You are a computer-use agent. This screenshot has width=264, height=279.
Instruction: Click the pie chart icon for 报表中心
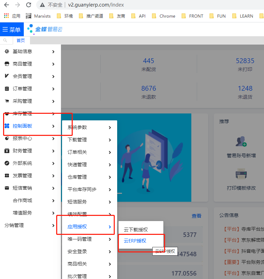(x=7, y=138)
